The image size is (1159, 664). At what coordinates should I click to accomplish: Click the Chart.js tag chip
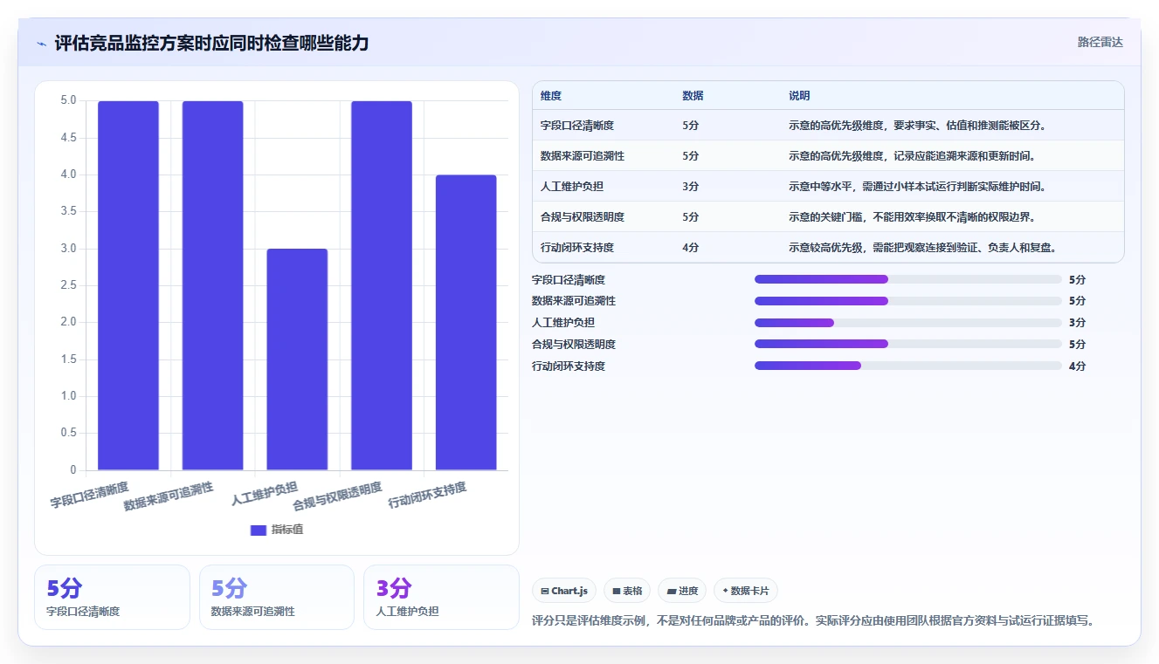coord(564,591)
